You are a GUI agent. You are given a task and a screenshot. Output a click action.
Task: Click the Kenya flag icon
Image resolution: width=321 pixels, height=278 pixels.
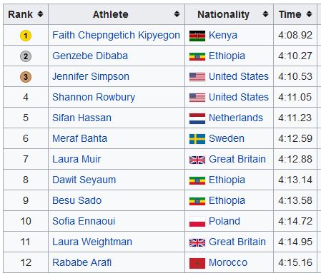(x=197, y=36)
